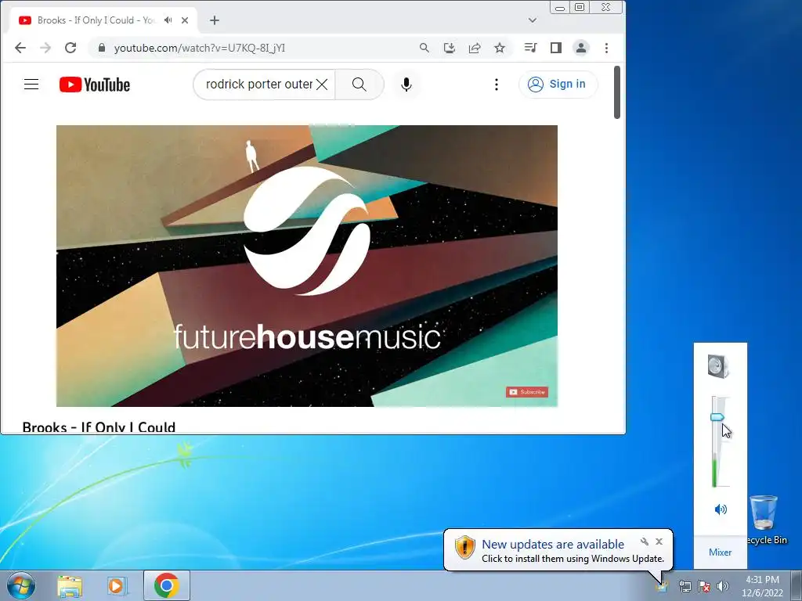Image resolution: width=802 pixels, height=601 pixels.
Task: Click the speaker device icon in volume popup
Action: click(x=718, y=366)
